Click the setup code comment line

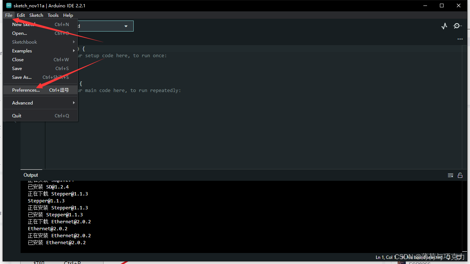point(122,56)
